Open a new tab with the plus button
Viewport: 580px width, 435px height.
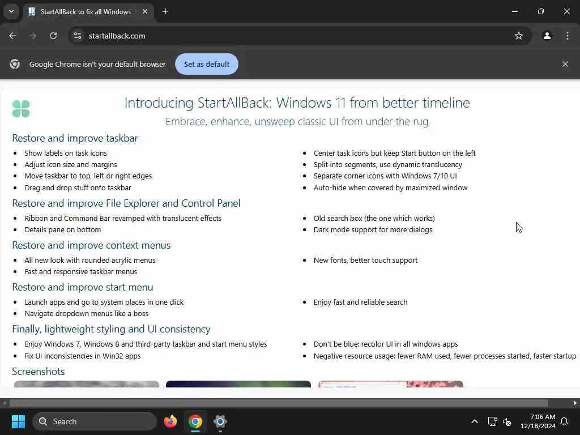click(165, 11)
